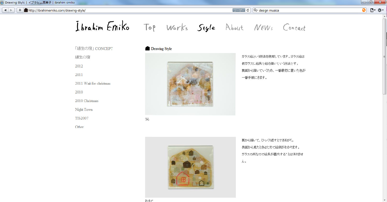Reload the page using the refresh icon

(x=248, y=10)
